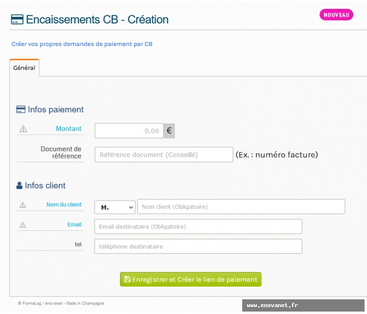This screenshot has height=314, width=367.
Task: Click the person icon beside Infos client
Action: point(20,185)
